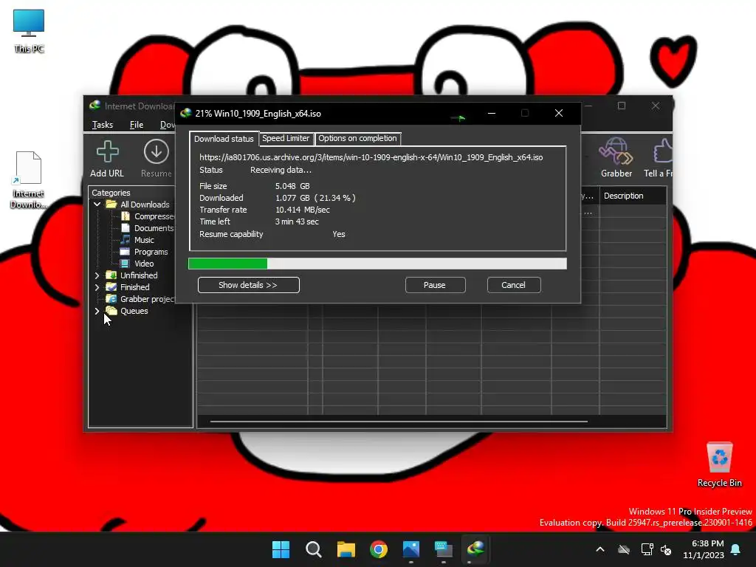Open the This PC desktop icon

pyautogui.click(x=29, y=32)
